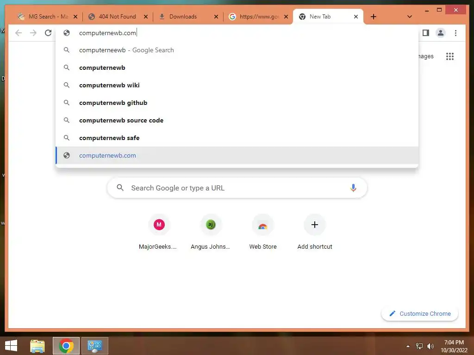Image resolution: width=474 pixels, height=355 pixels.
Task: Choose the 'computernewb' search suggestion
Action: click(x=237, y=67)
